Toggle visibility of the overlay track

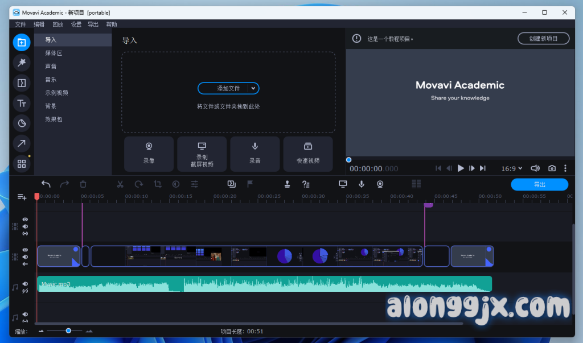[x=25, y=219]
